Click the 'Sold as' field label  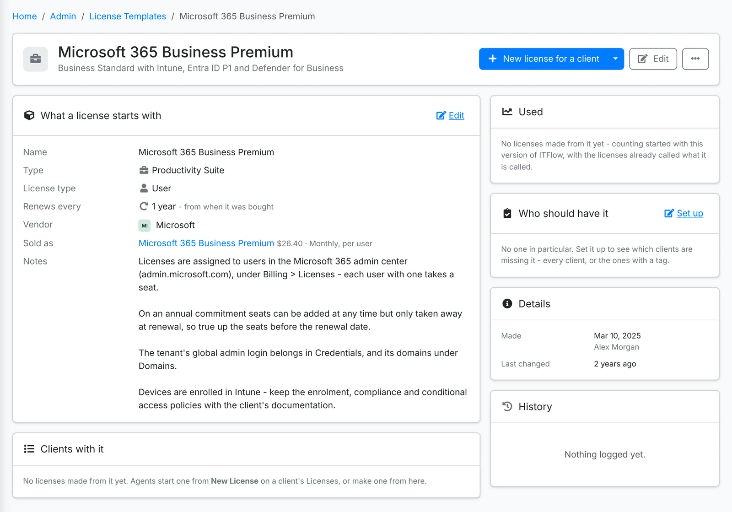point(38,243)
